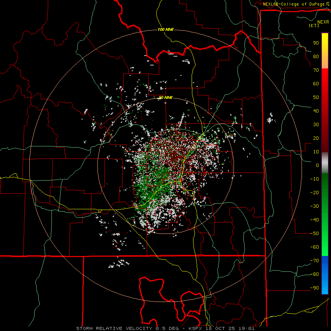Click the gray zero-velocity segment of color bar

click(325, 163)
